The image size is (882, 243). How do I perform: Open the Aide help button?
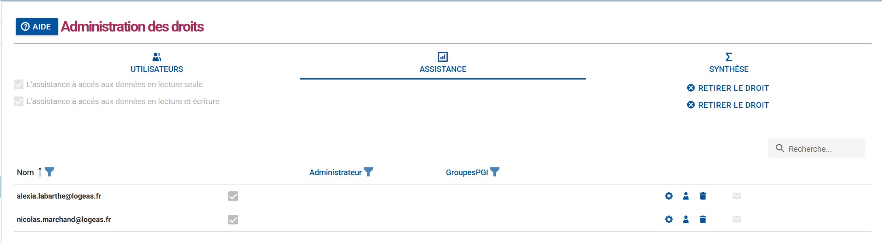tap(37, 27)
